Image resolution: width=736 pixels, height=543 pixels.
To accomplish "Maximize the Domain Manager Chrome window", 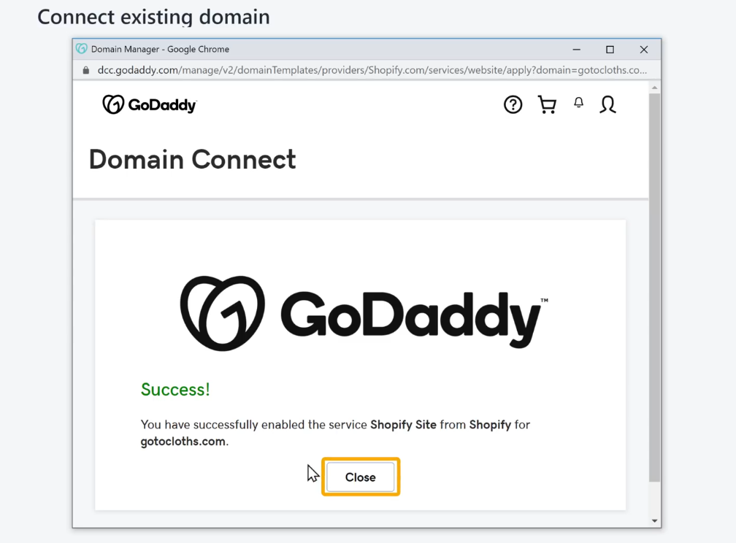I will point(610,50).
